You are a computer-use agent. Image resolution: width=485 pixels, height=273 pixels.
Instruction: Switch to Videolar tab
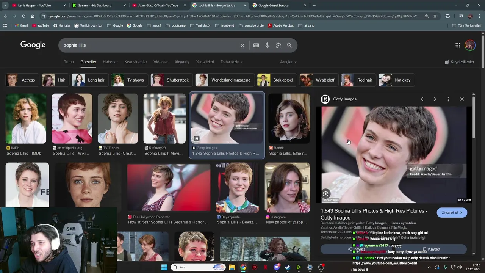[161, 62]
